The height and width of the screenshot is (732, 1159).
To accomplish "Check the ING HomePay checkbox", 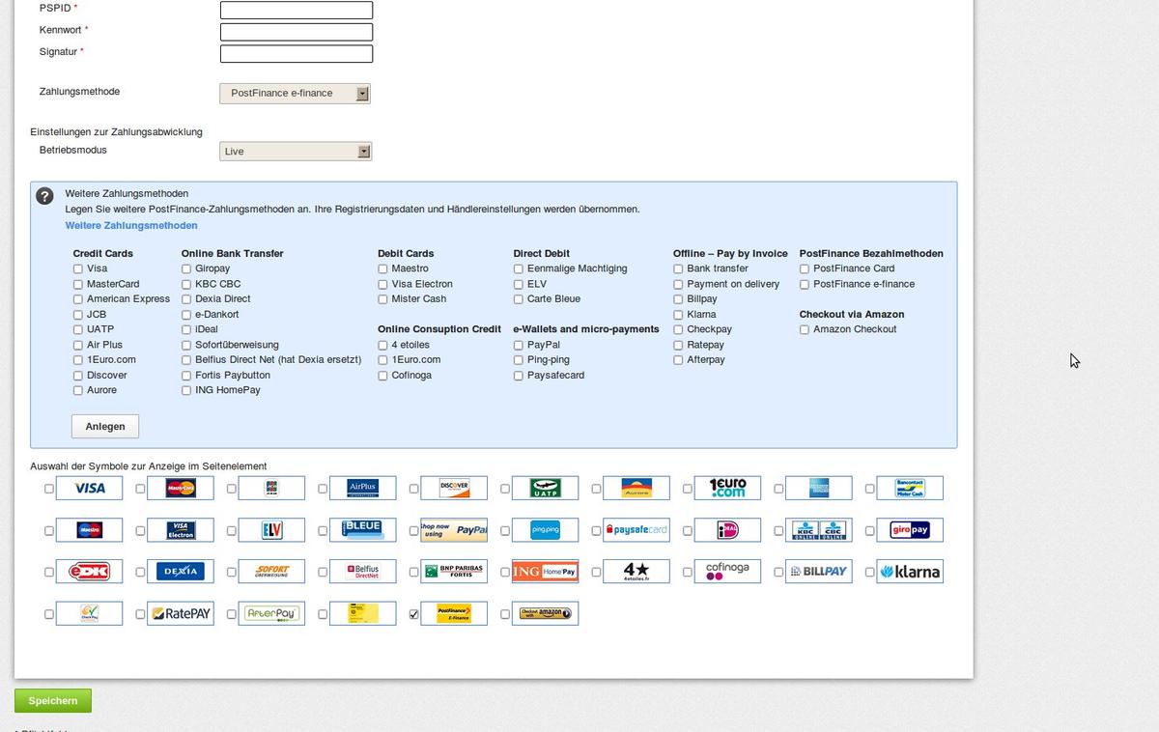I will coord(186,391).
